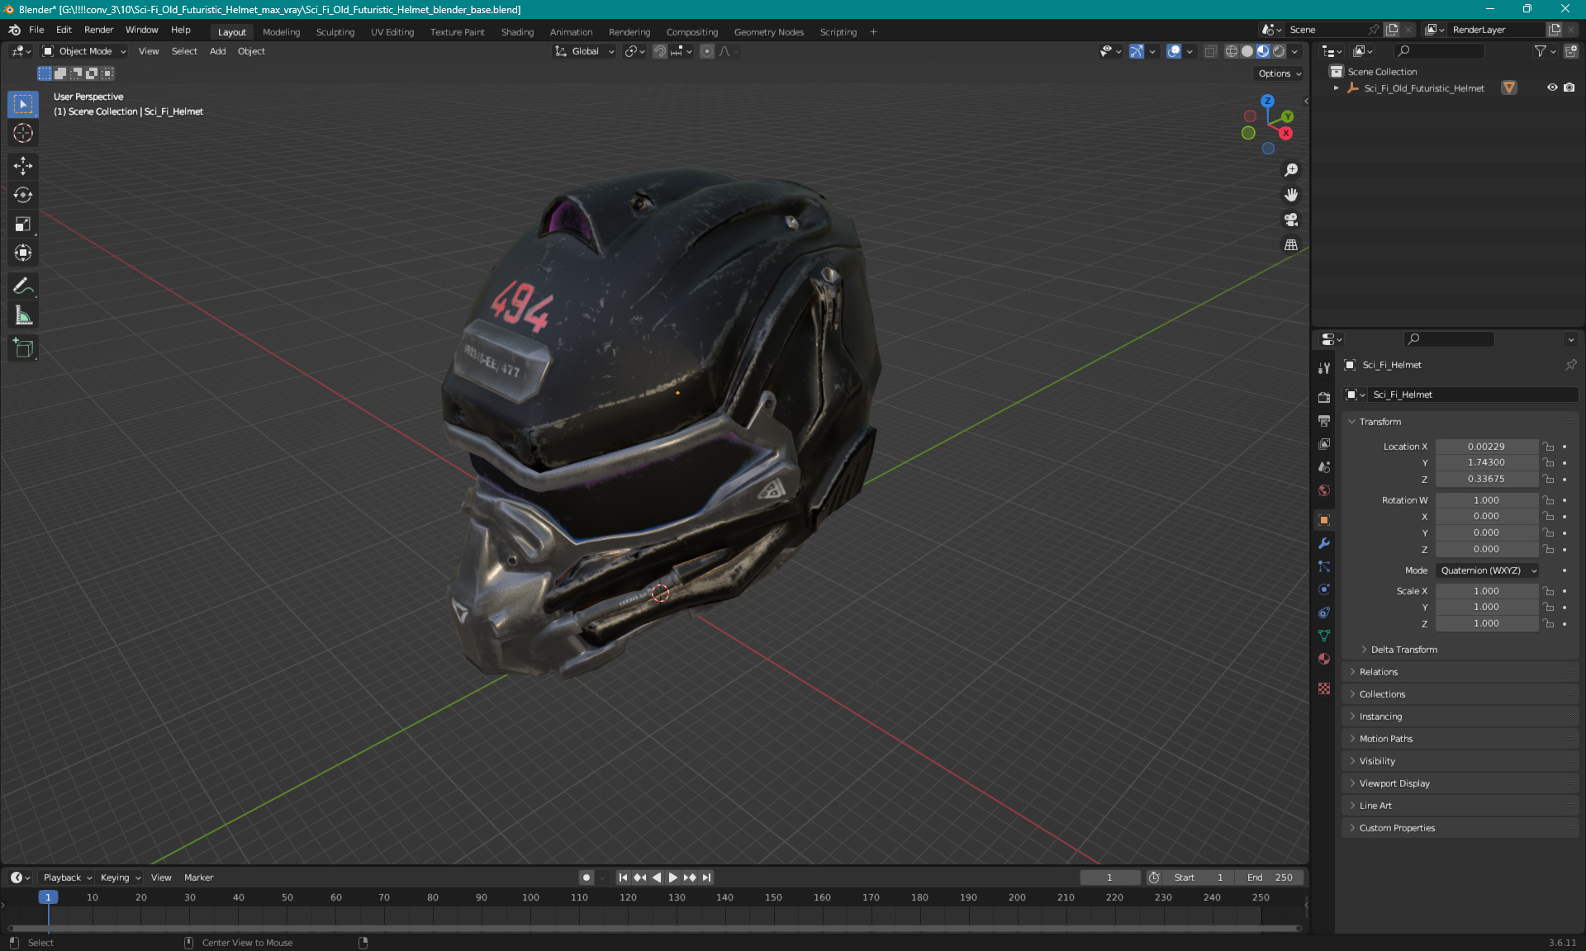Open the Material properties tab
This screenshot has height=951, width=1586.
[1324, 659]
